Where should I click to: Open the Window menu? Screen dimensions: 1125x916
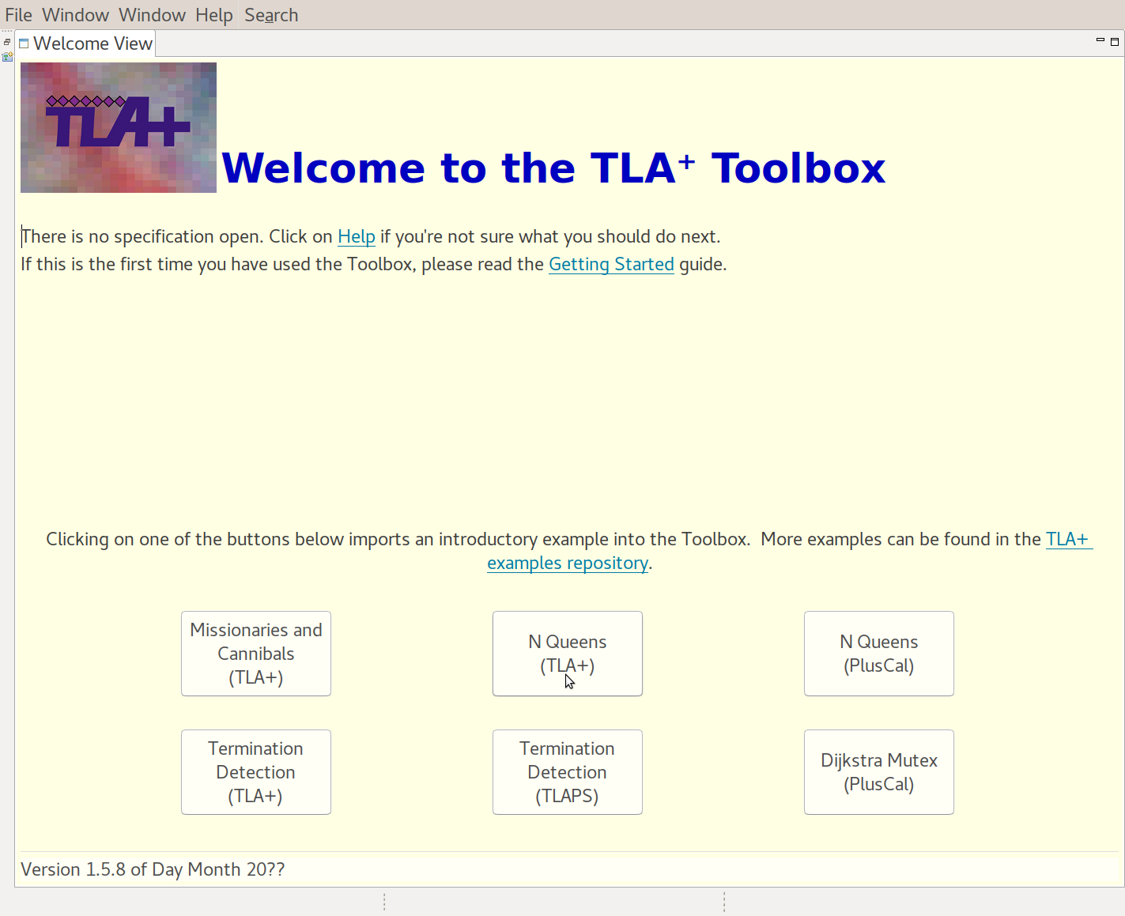pos(75,14)
